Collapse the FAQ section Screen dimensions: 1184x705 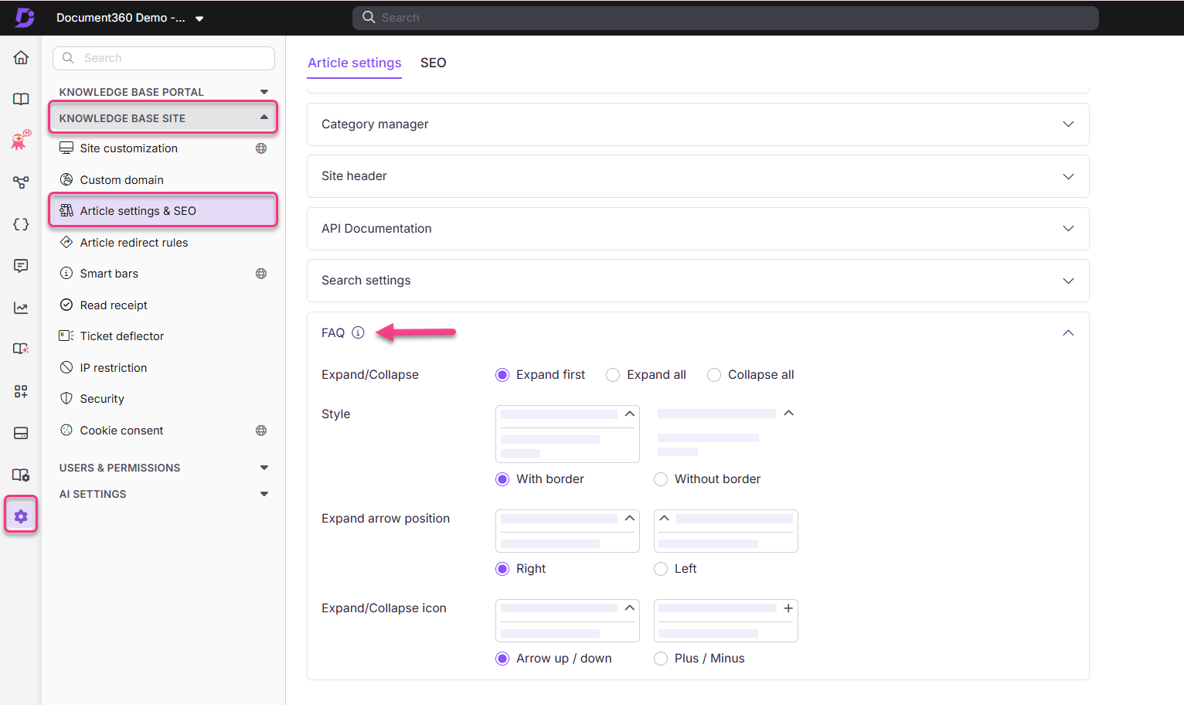(x=1068, y=332)
